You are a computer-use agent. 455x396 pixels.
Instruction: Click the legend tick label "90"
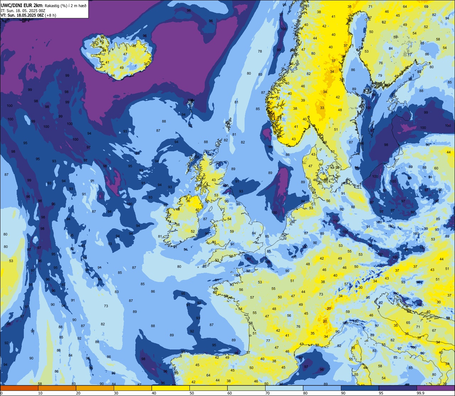tap(343, 393)
